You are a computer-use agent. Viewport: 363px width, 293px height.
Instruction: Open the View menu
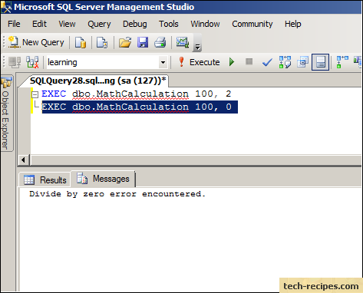pos(67,24)
